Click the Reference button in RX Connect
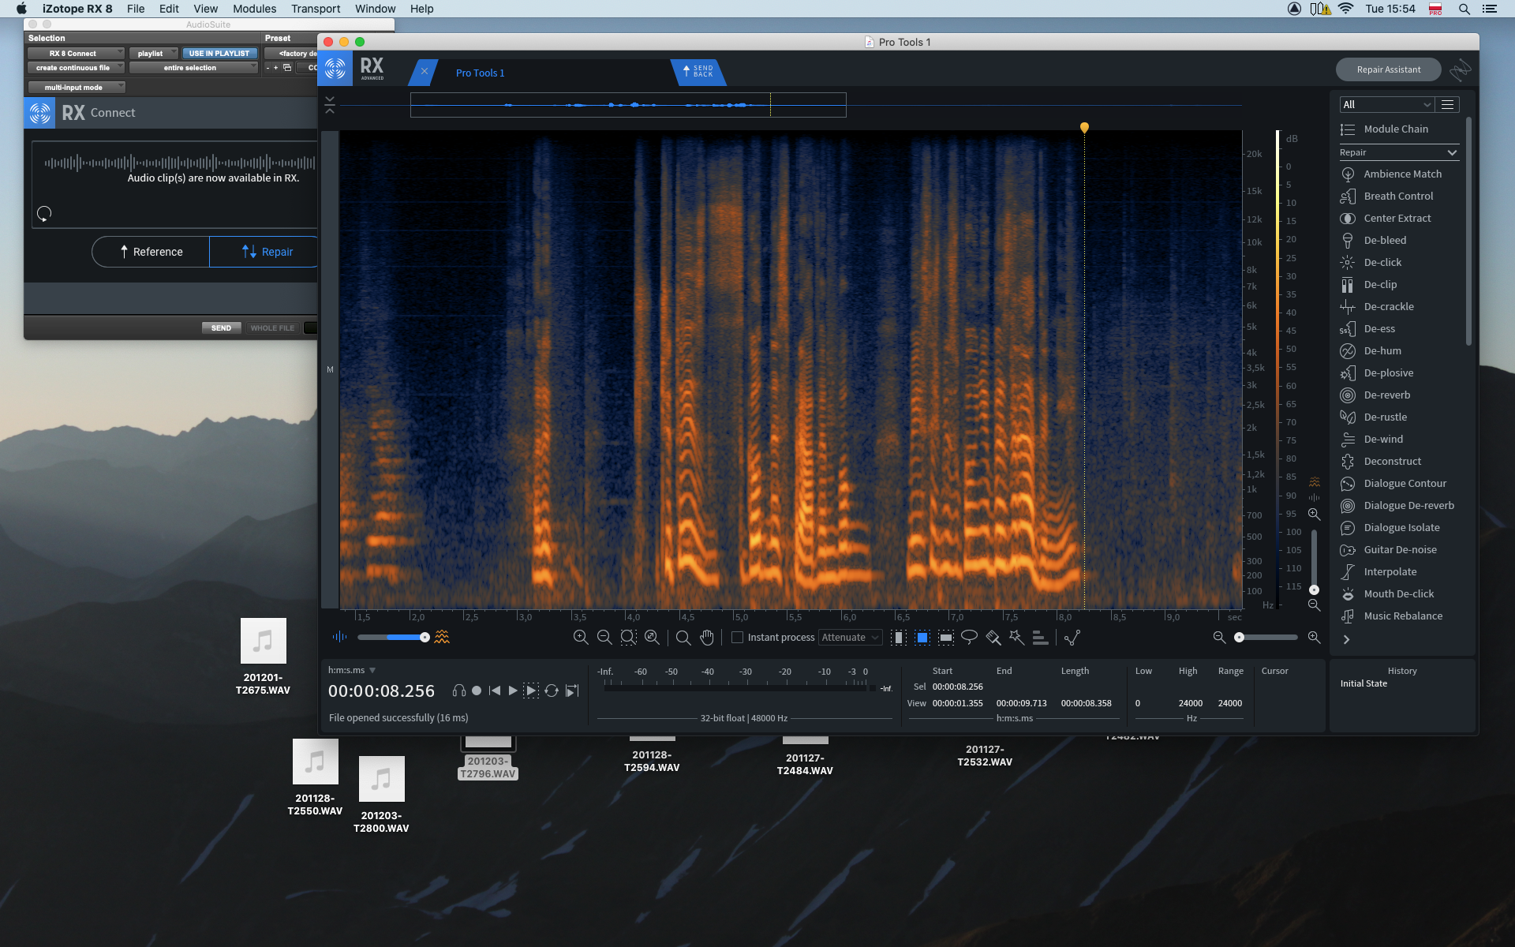Image resolution: width=1515 pixels, height=947 pixels. click(151, 252)
